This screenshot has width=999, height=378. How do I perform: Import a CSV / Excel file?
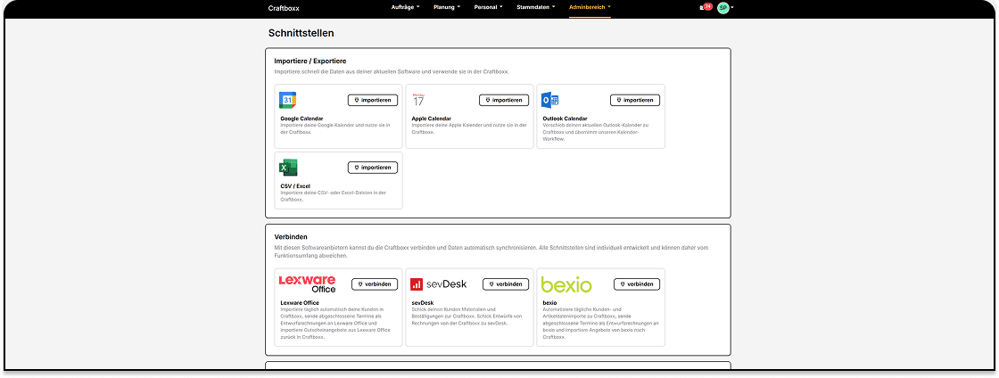point(373,168)
